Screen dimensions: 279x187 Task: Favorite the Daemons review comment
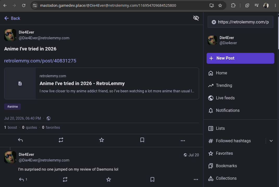coord(109,179)
